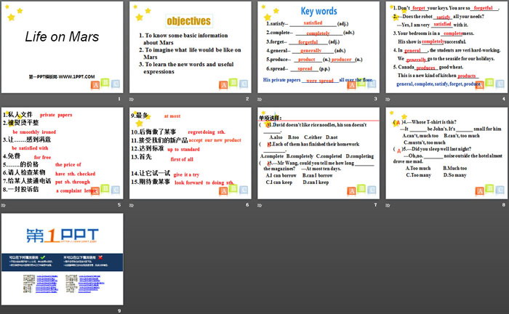Select slide 7 with 单项选择 questions

[318, 153]
